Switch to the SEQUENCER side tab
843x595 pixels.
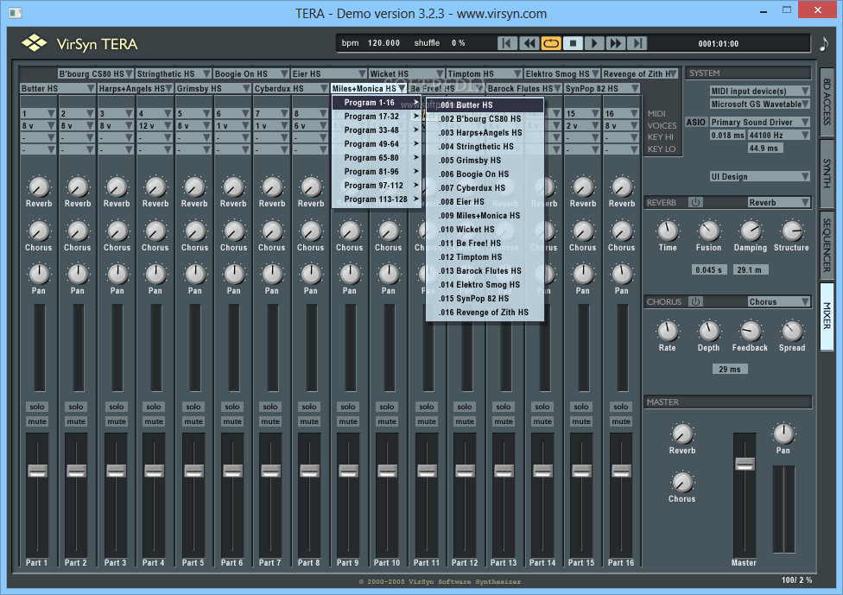pyautogui.click(x=827, y=244)
